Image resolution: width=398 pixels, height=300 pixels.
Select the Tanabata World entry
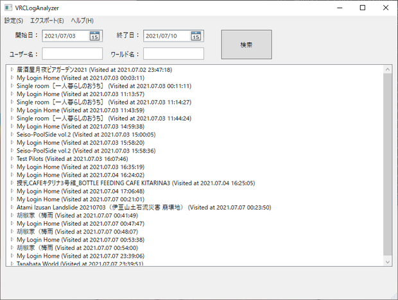coord(80,263)
